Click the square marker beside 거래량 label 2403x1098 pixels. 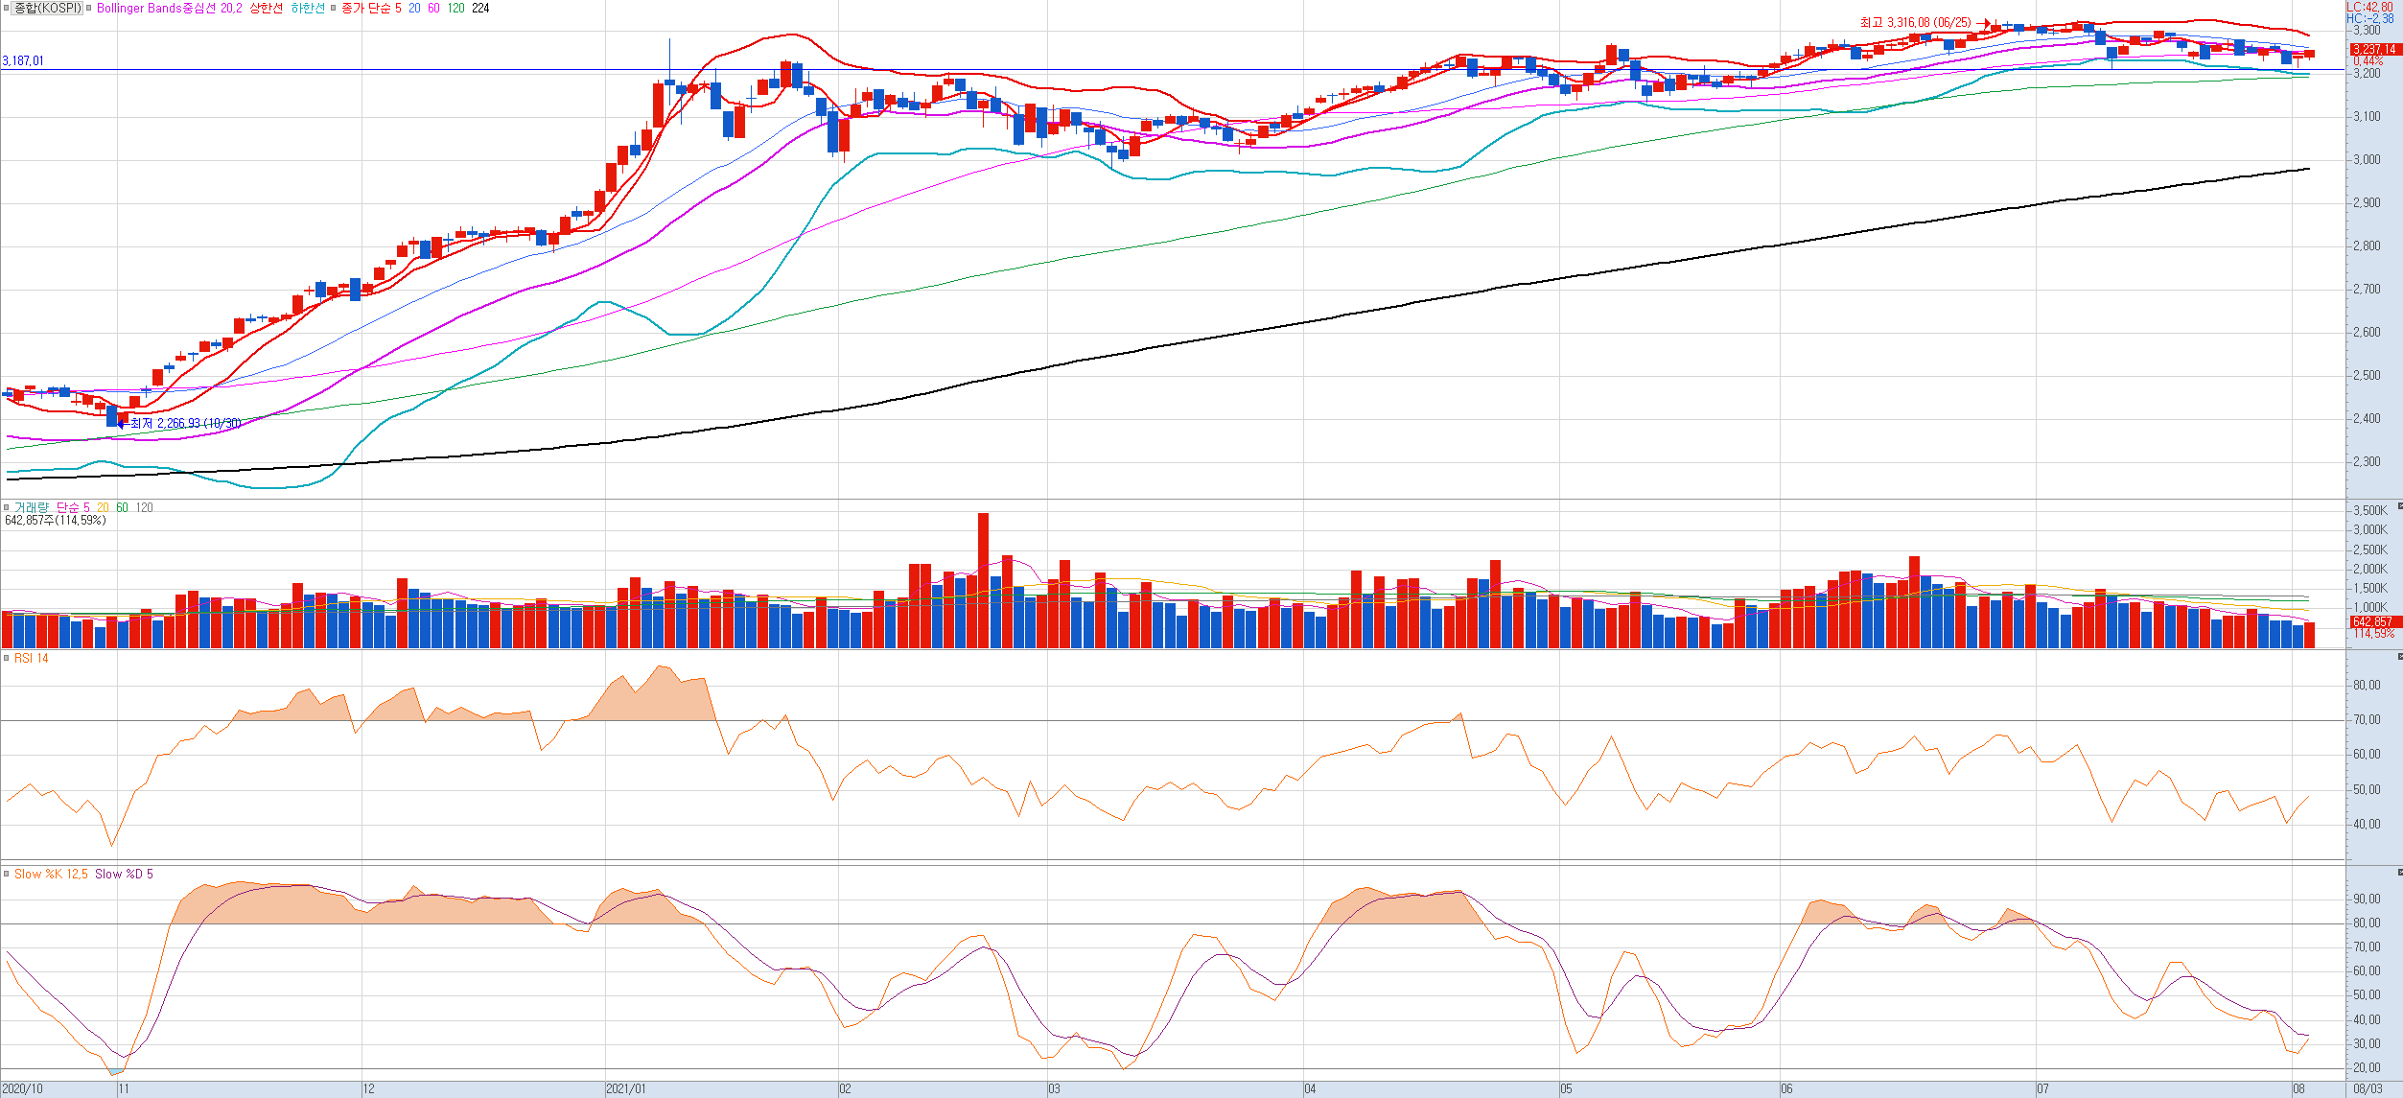(6, 507)
